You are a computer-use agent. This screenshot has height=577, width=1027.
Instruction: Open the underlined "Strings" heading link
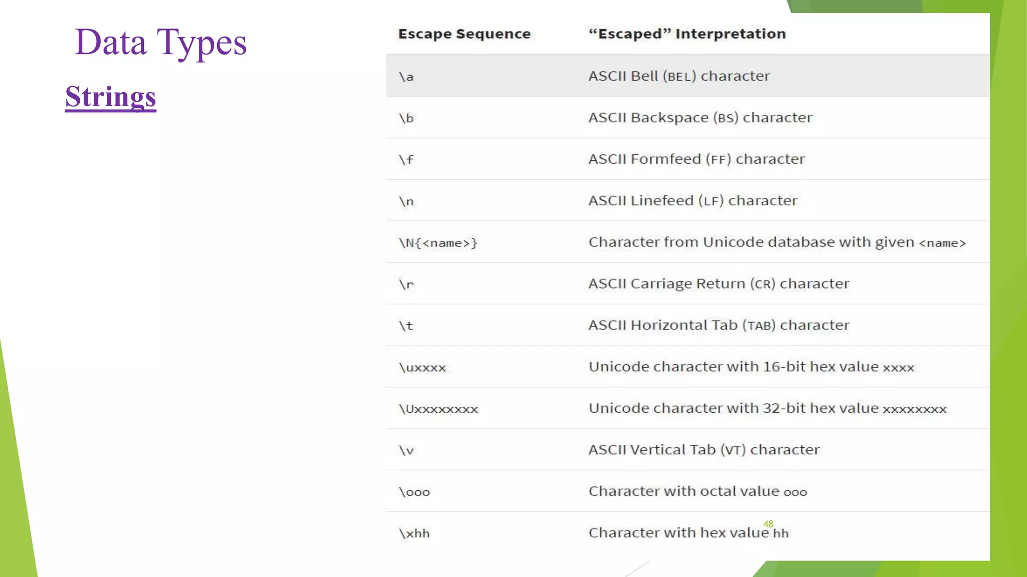110,97
